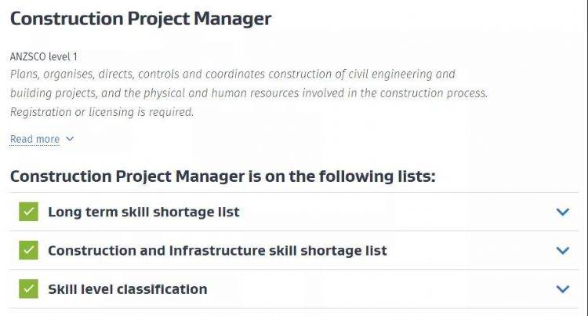588x316 pixels.
Task: Click the 'Registration or licensing is required' sentence
Action: 102,112
